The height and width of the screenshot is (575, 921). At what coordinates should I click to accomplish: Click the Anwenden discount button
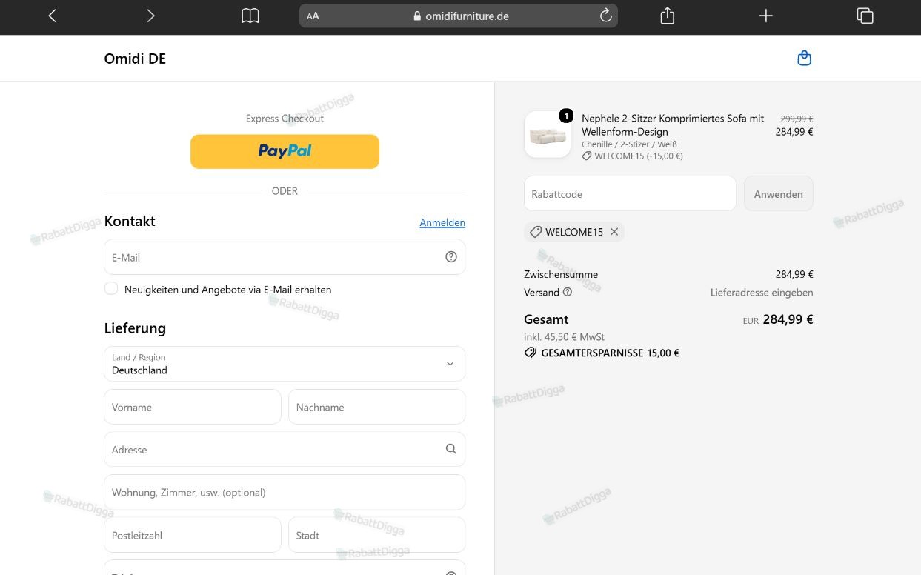point(778,193)
